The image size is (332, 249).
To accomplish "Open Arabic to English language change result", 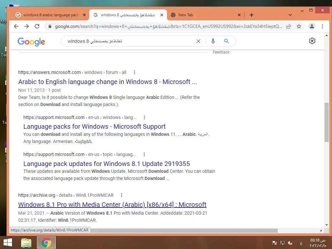I will pyautogui.click(x=108, y=82).
